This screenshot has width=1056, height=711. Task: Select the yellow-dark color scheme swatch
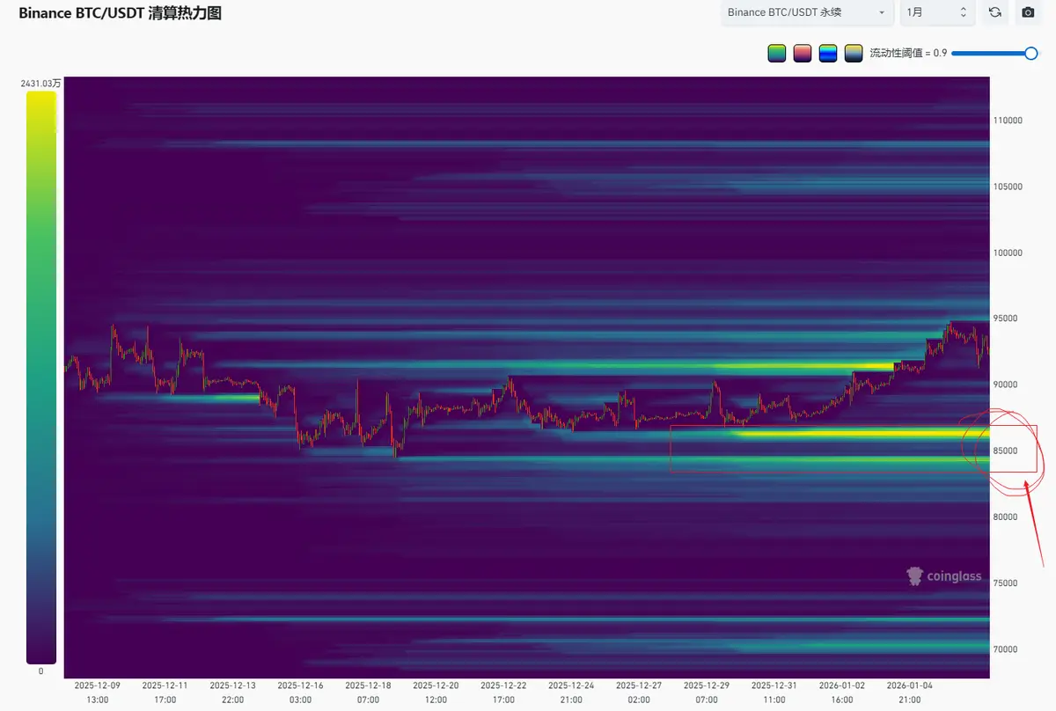(x=853, y=54)
